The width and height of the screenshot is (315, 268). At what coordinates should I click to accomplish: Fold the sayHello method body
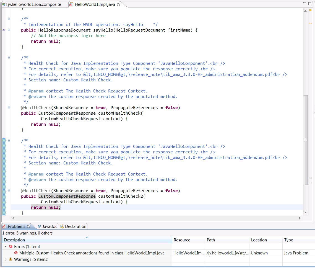click(9, 30)
